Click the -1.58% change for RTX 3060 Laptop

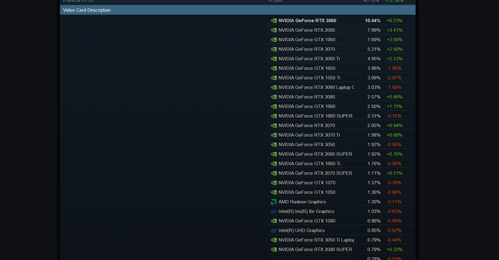coord(394,87)
